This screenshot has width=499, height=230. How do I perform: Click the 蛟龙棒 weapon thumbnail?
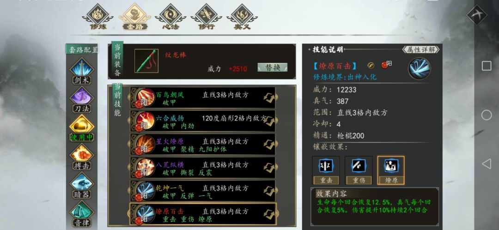point(146,61)
